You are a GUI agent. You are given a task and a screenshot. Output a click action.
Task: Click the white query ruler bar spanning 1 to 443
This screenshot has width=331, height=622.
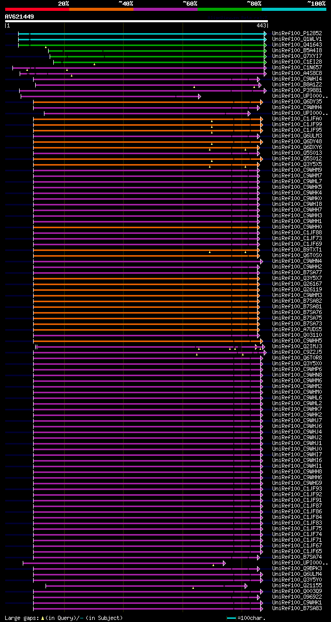pyautogui.click(x=137, y=21)
